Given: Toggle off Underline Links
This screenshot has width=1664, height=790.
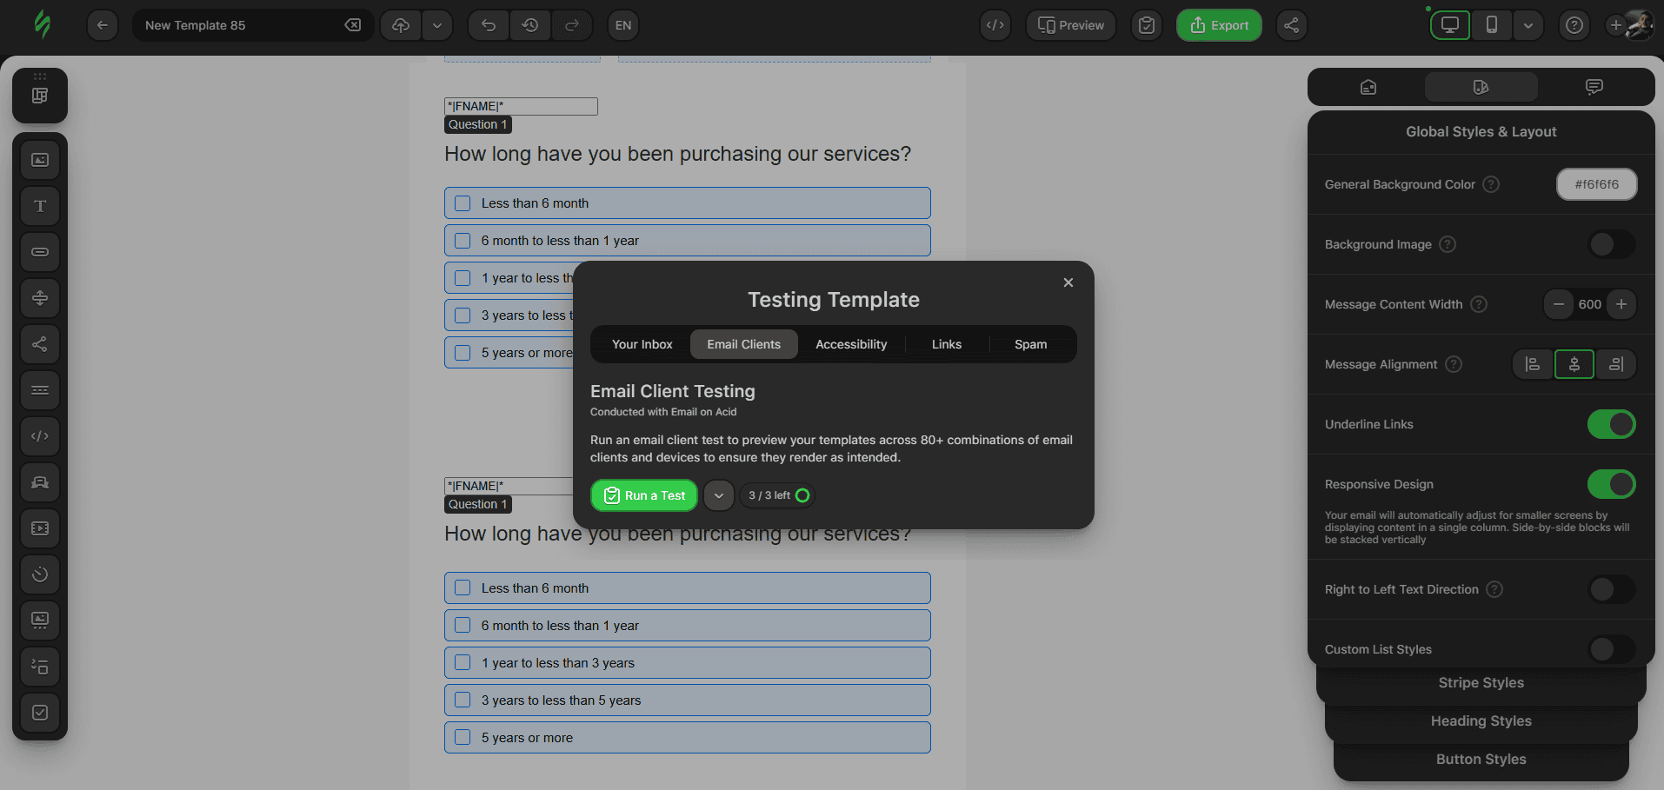Looking at the screenshot, I should tap(1611, 425).
